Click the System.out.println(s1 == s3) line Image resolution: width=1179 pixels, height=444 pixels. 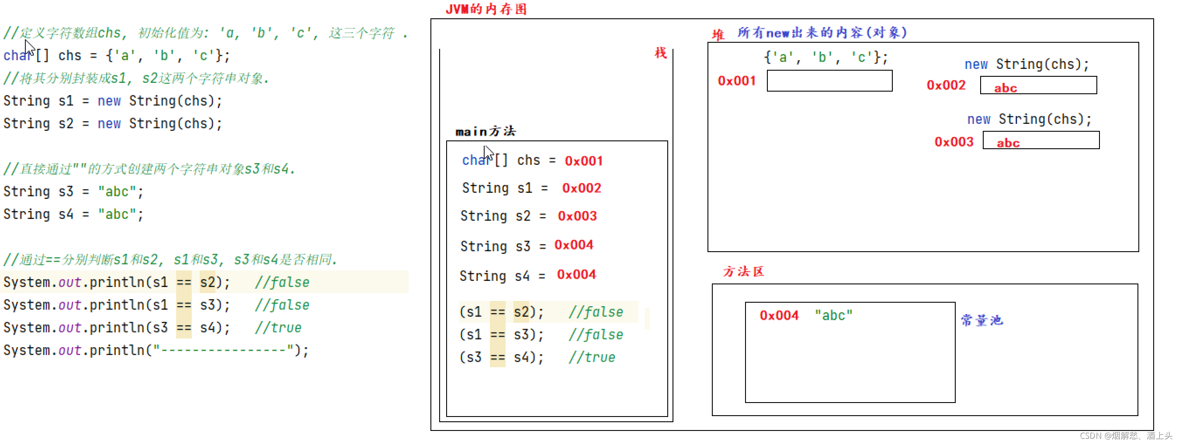point(156,306)
